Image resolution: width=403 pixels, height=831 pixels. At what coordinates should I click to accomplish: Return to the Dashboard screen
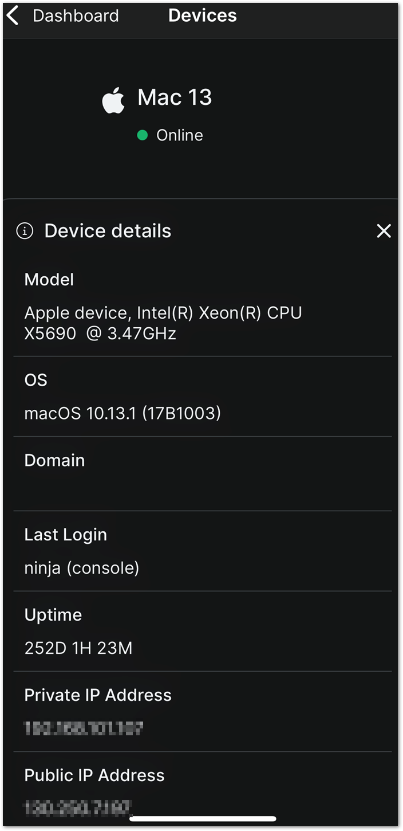[x=75, y=16]
